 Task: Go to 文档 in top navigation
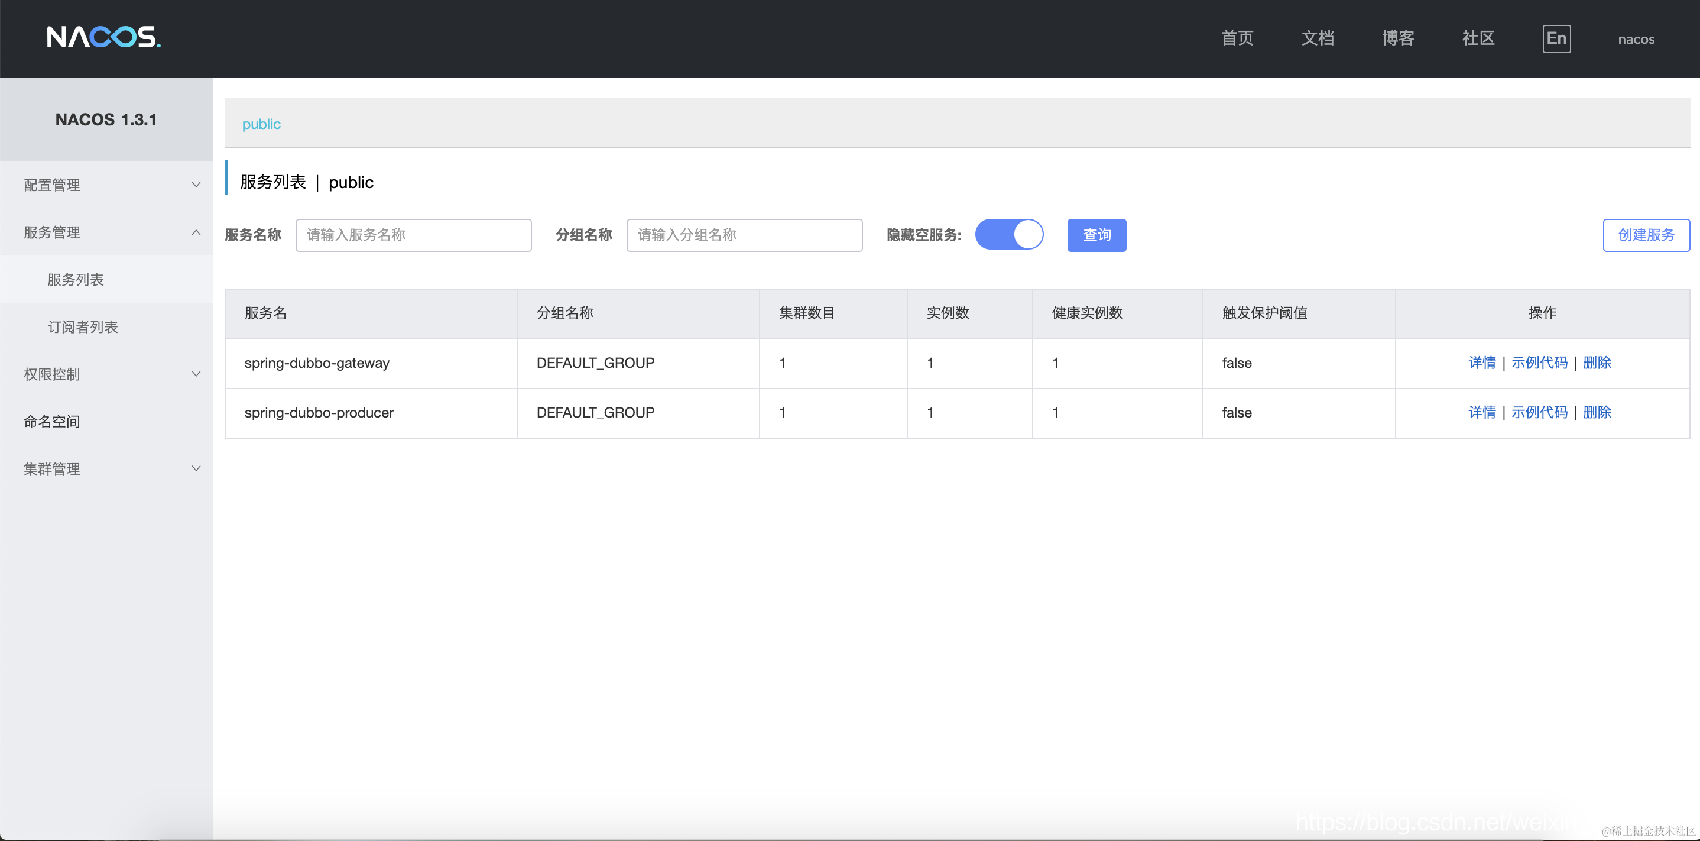1317,38
